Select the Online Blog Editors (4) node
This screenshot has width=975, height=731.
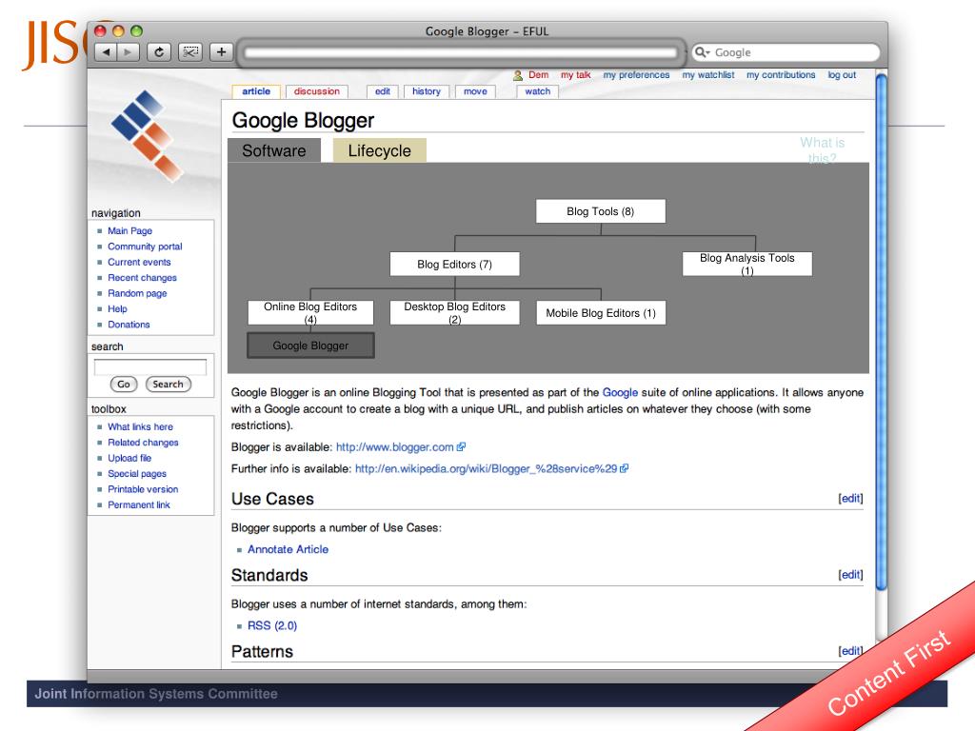click(310, 312)
